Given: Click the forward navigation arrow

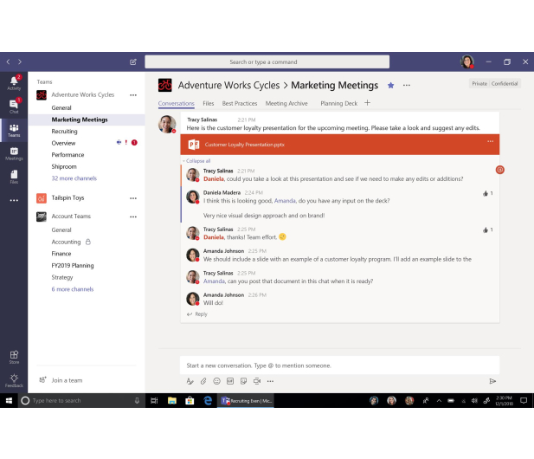Looking at the screenshot, I should click(x=20, y=61).
